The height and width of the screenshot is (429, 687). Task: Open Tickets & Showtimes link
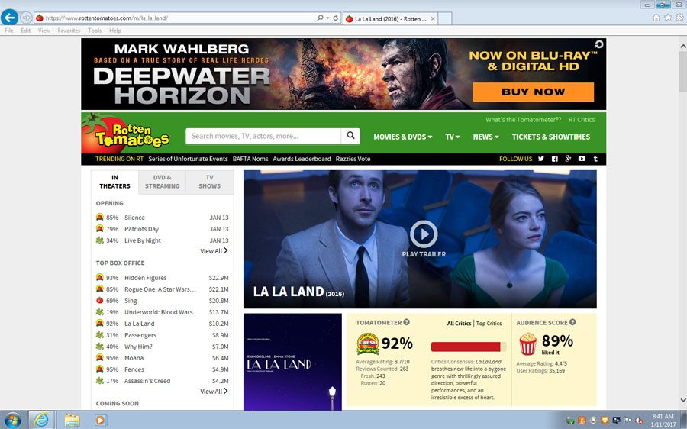coord(550,137)
